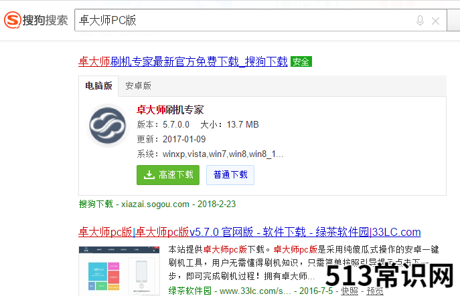Click the version text 5.7.0.0
Image resolution: width=460 pixels, height=296 pixels.
coord(176,125)
